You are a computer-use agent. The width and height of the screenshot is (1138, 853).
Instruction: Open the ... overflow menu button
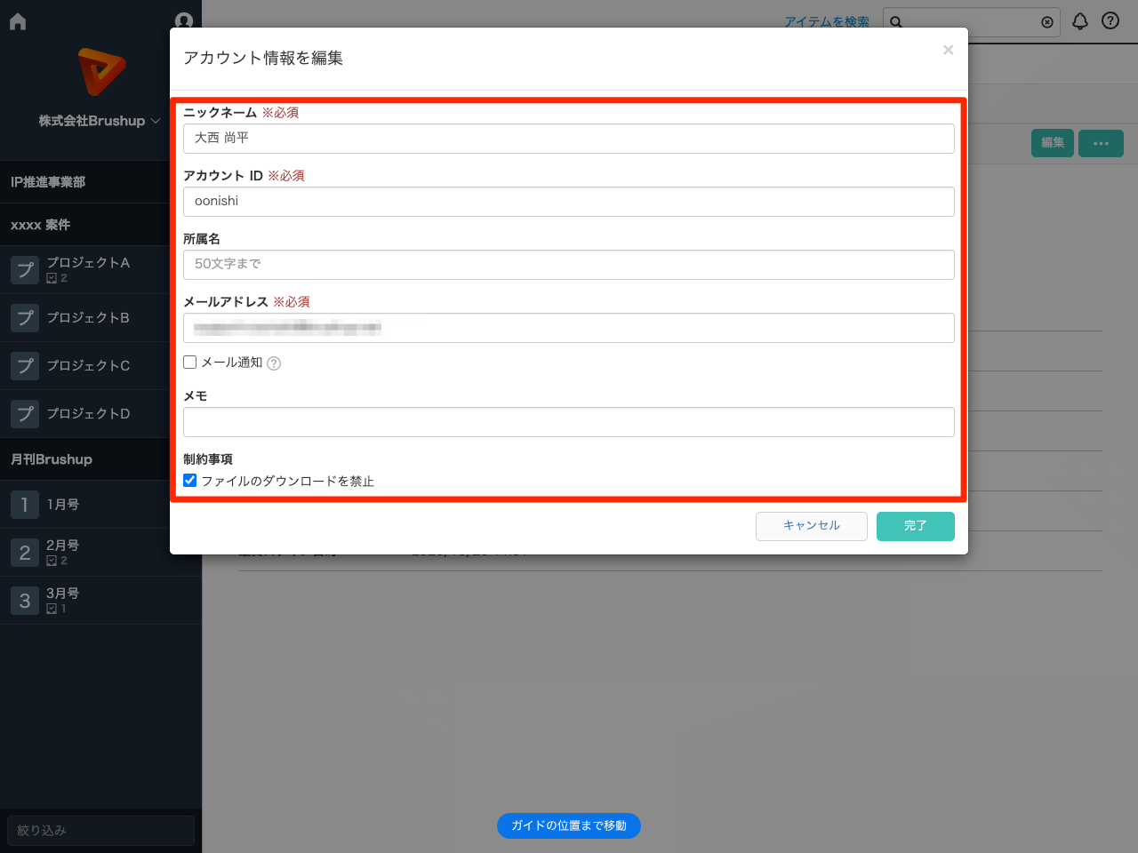pos(1101,143)
